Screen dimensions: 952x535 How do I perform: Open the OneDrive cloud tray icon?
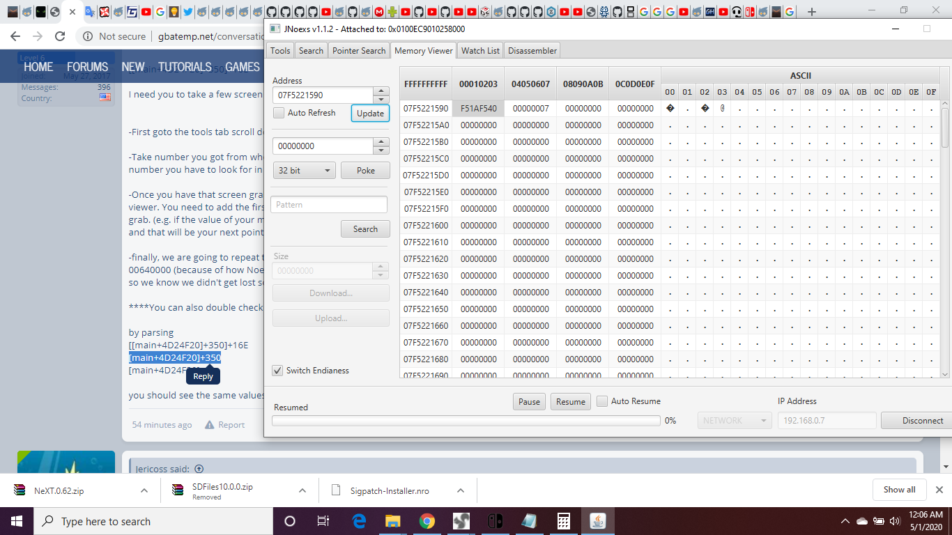pos(861,521)
